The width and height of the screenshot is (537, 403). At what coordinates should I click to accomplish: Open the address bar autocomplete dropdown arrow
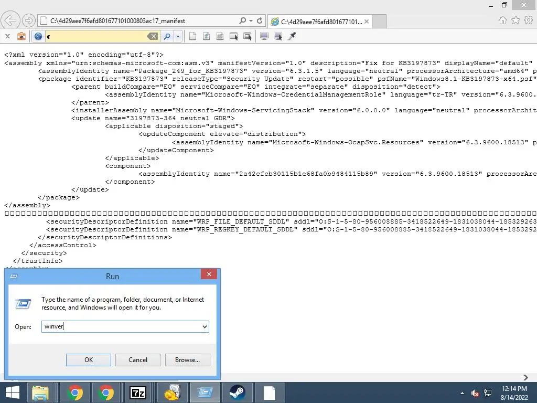251,20
